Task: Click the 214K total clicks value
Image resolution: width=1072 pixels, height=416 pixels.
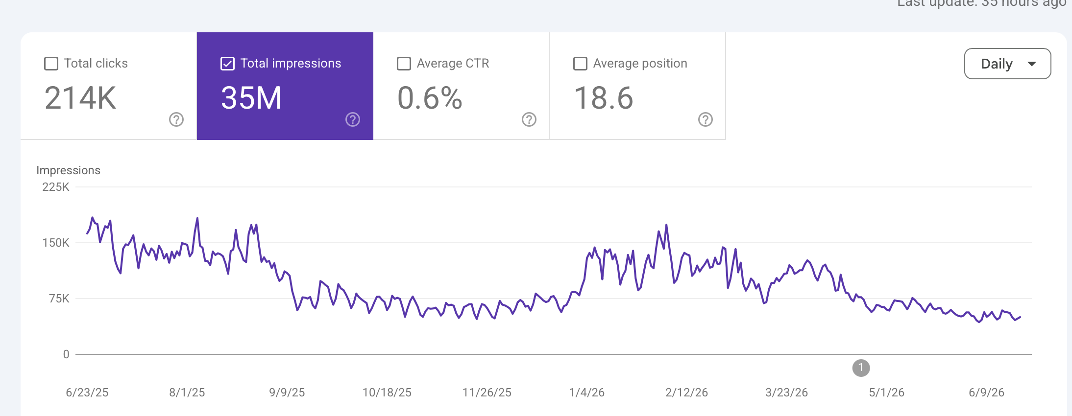Action: click(80, 98)
